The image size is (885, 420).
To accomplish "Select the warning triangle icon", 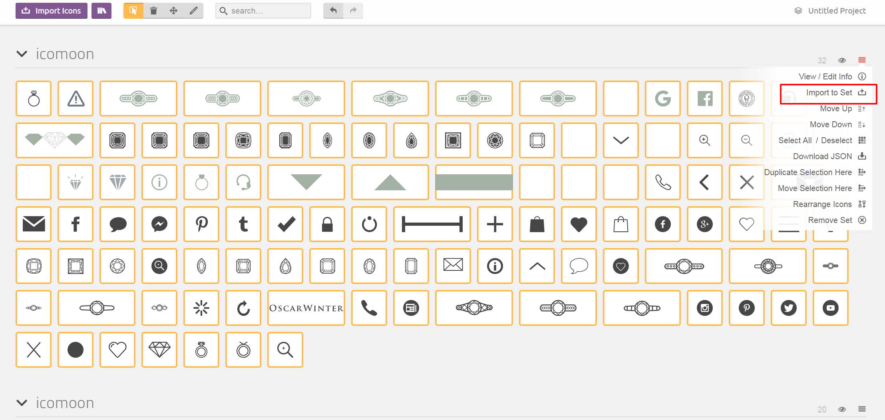I will coord(76,99).
